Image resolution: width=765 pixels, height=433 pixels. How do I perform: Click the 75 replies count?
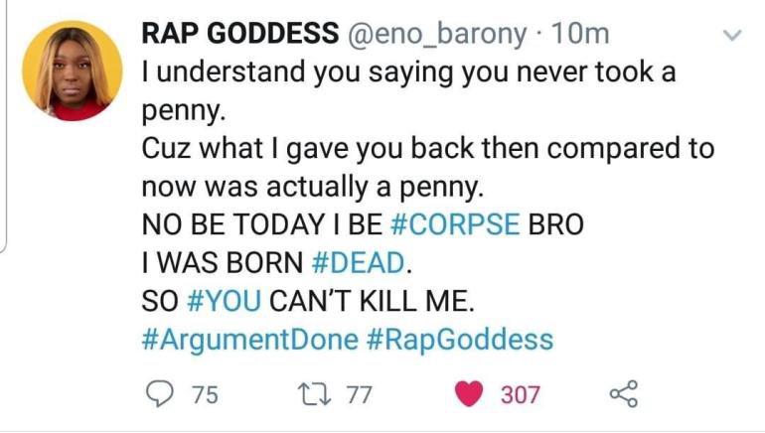205,394
